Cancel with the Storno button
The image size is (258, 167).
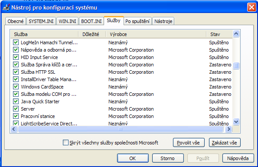click(x=168, y=158)
